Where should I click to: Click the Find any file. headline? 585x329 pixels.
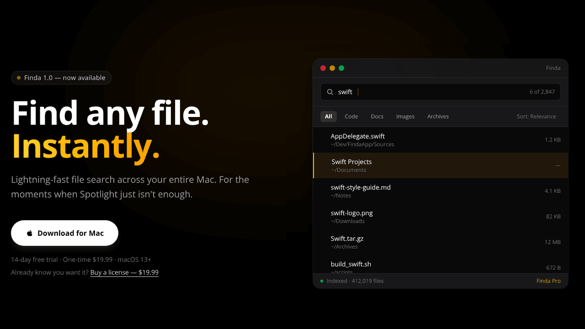point(110,113)
